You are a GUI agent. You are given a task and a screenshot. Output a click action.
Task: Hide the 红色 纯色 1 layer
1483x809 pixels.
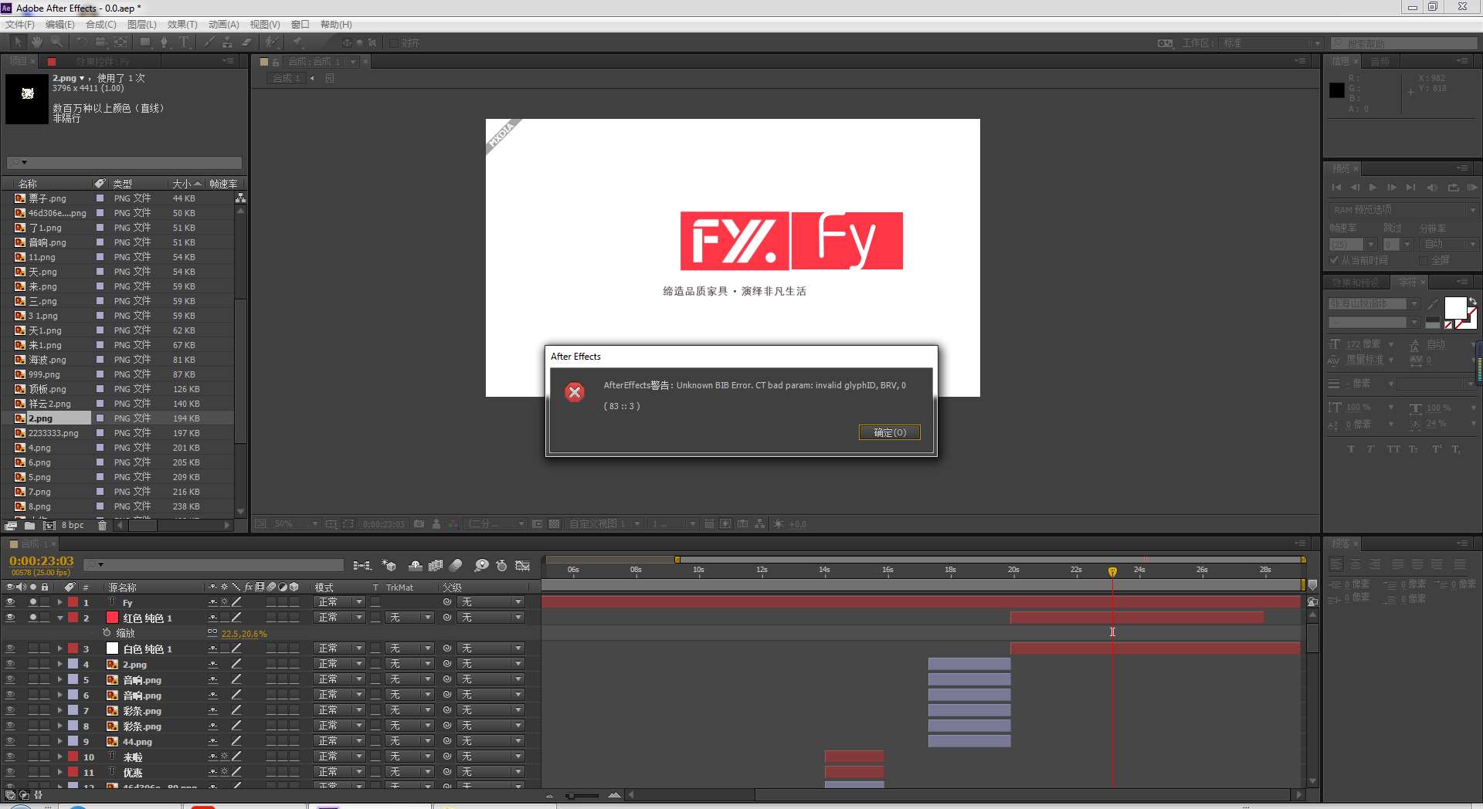click(x=10, y=618)
